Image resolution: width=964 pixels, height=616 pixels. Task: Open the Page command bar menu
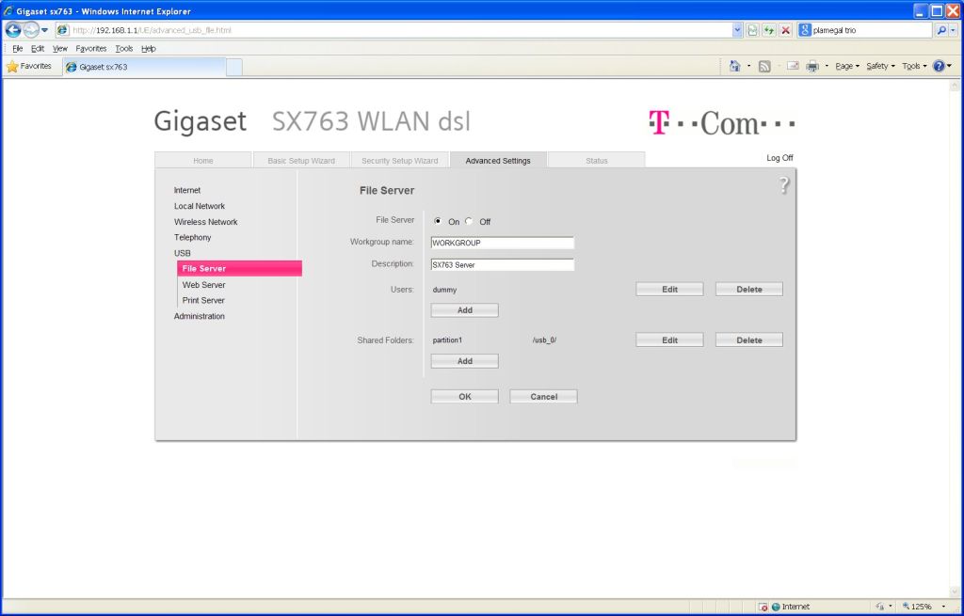(x=847, y=67)
